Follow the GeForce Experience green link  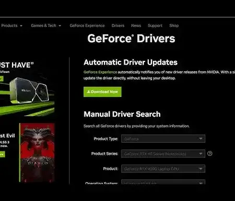point(100,72)
